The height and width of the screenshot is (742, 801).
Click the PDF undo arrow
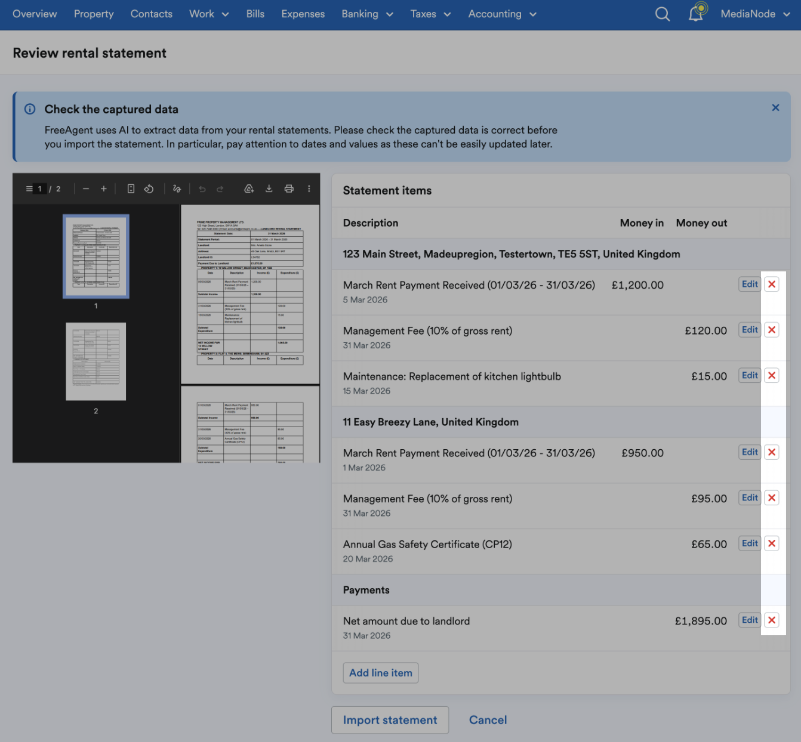tap(202, 189)
